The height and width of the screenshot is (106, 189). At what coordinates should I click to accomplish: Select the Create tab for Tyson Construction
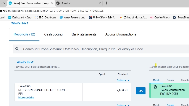170,80
